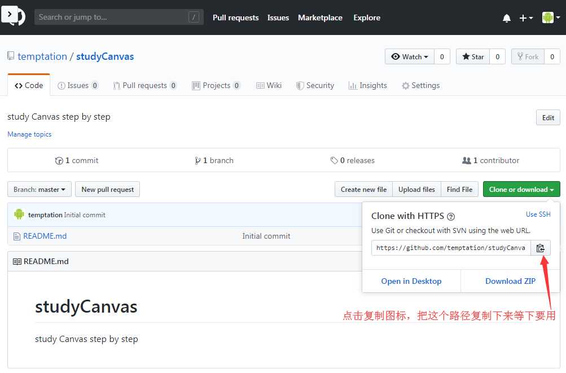The width and height of the screenshot is (566, 373).
Task: Fork the repository
Action: click(528, 56)
